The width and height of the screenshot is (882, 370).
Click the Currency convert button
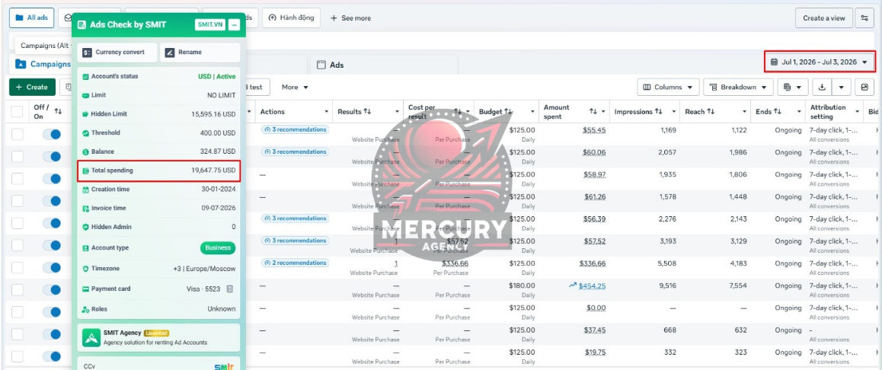coord(117,53)
